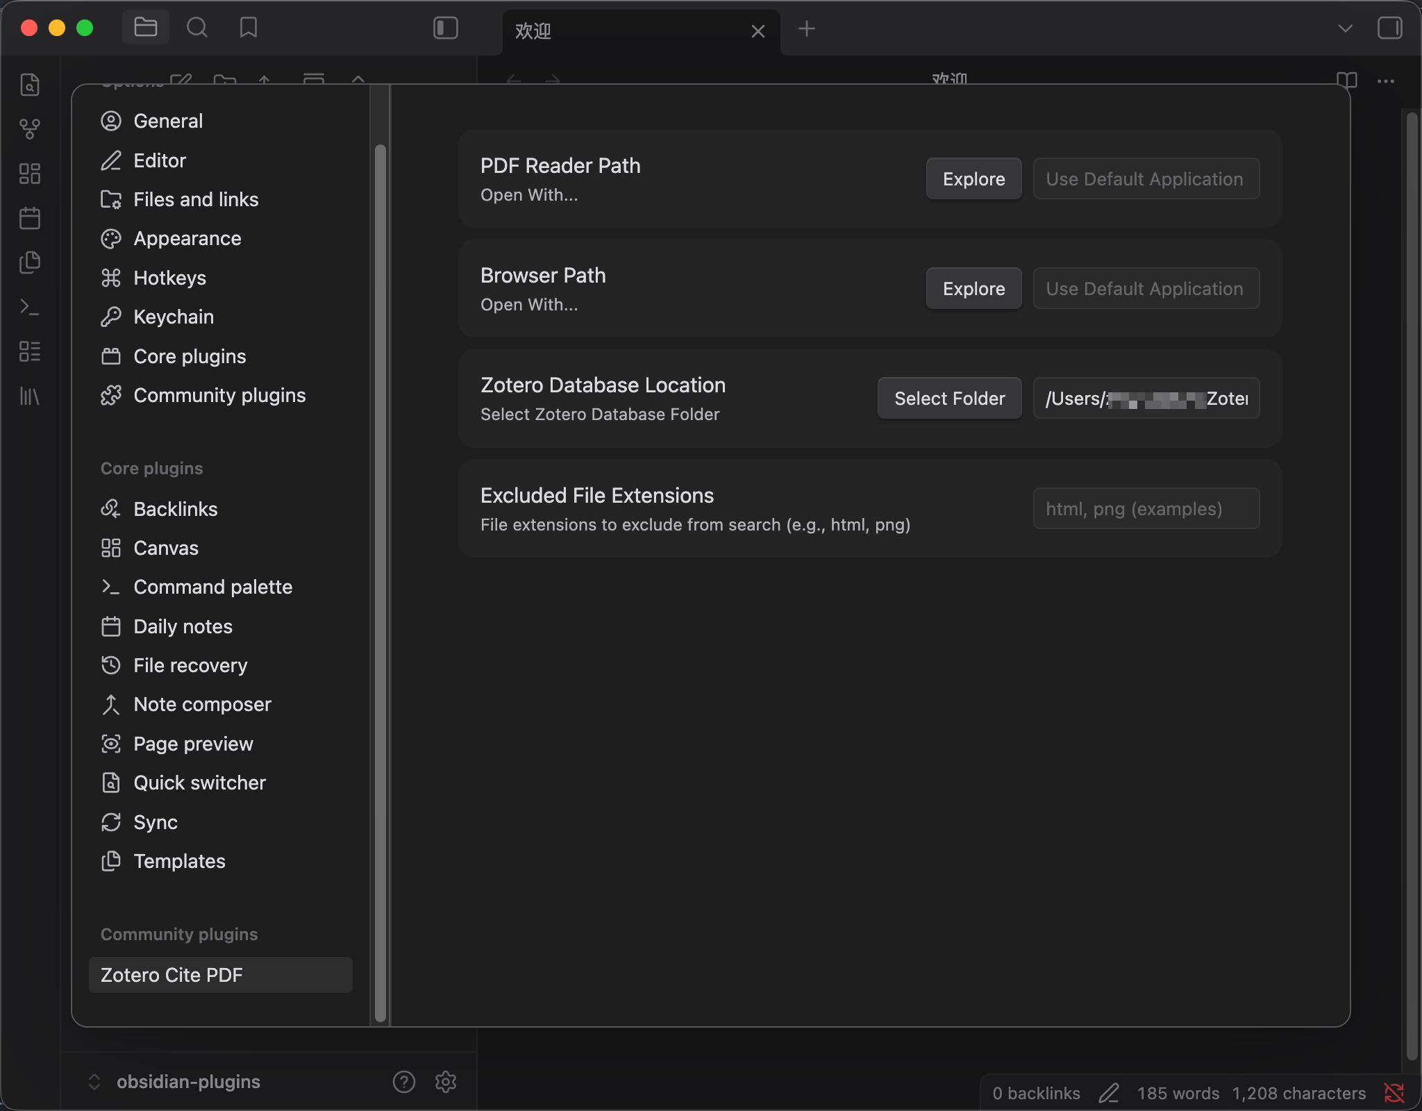The image size is (1422, 1111).
Task: Open the help question mark icon
Action: (403, 1081)
